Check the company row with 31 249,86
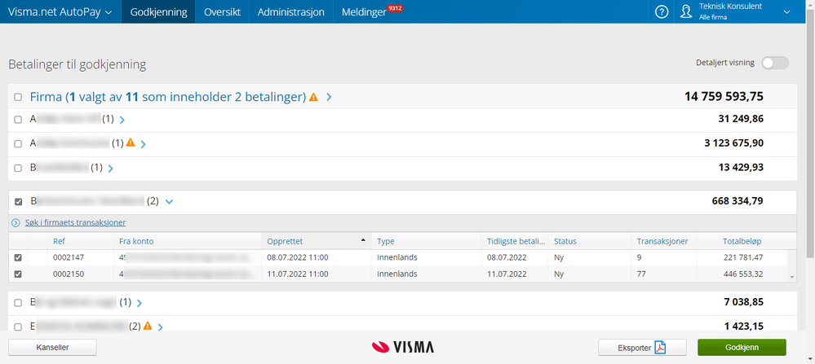This screenshot has height=364, width=815. point(18,120)
